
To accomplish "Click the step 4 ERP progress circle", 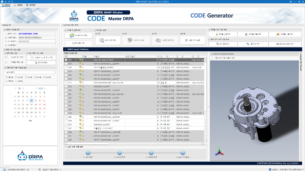I will coord(183,153).
